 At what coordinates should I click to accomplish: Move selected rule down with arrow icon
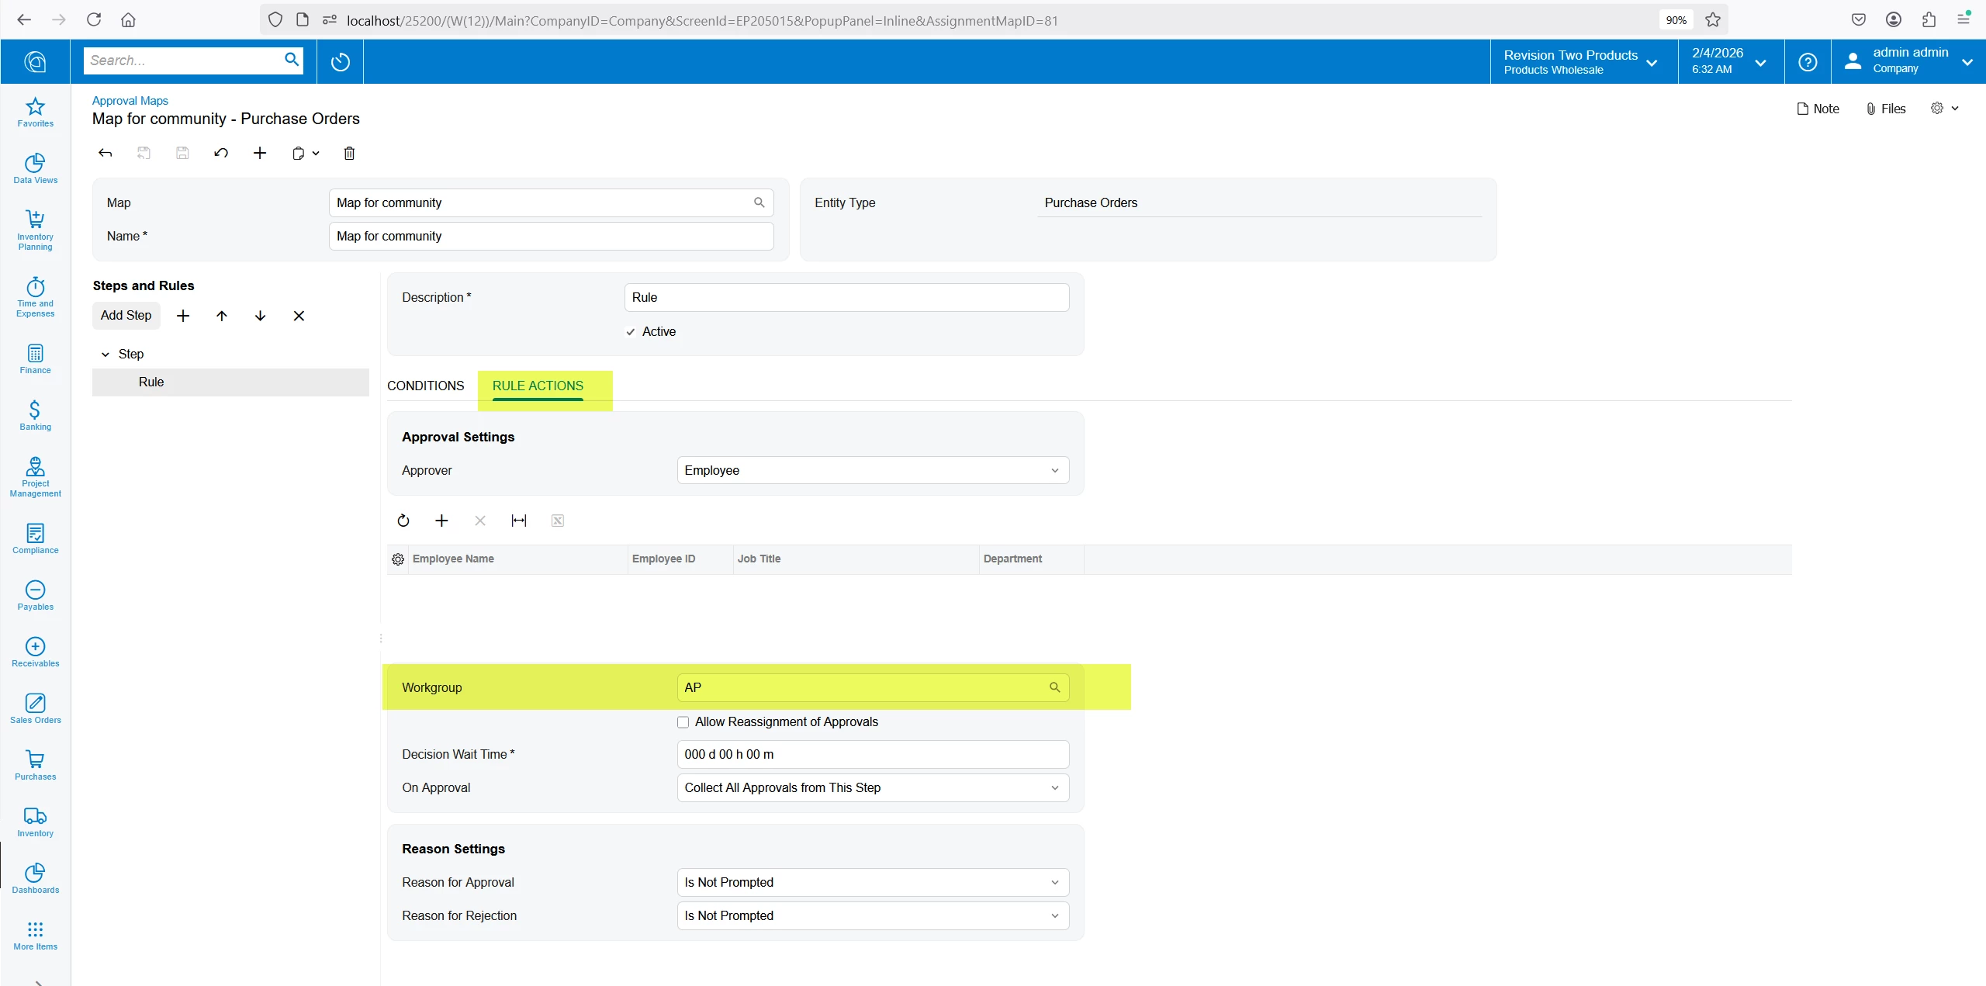[x=260, y=316]
